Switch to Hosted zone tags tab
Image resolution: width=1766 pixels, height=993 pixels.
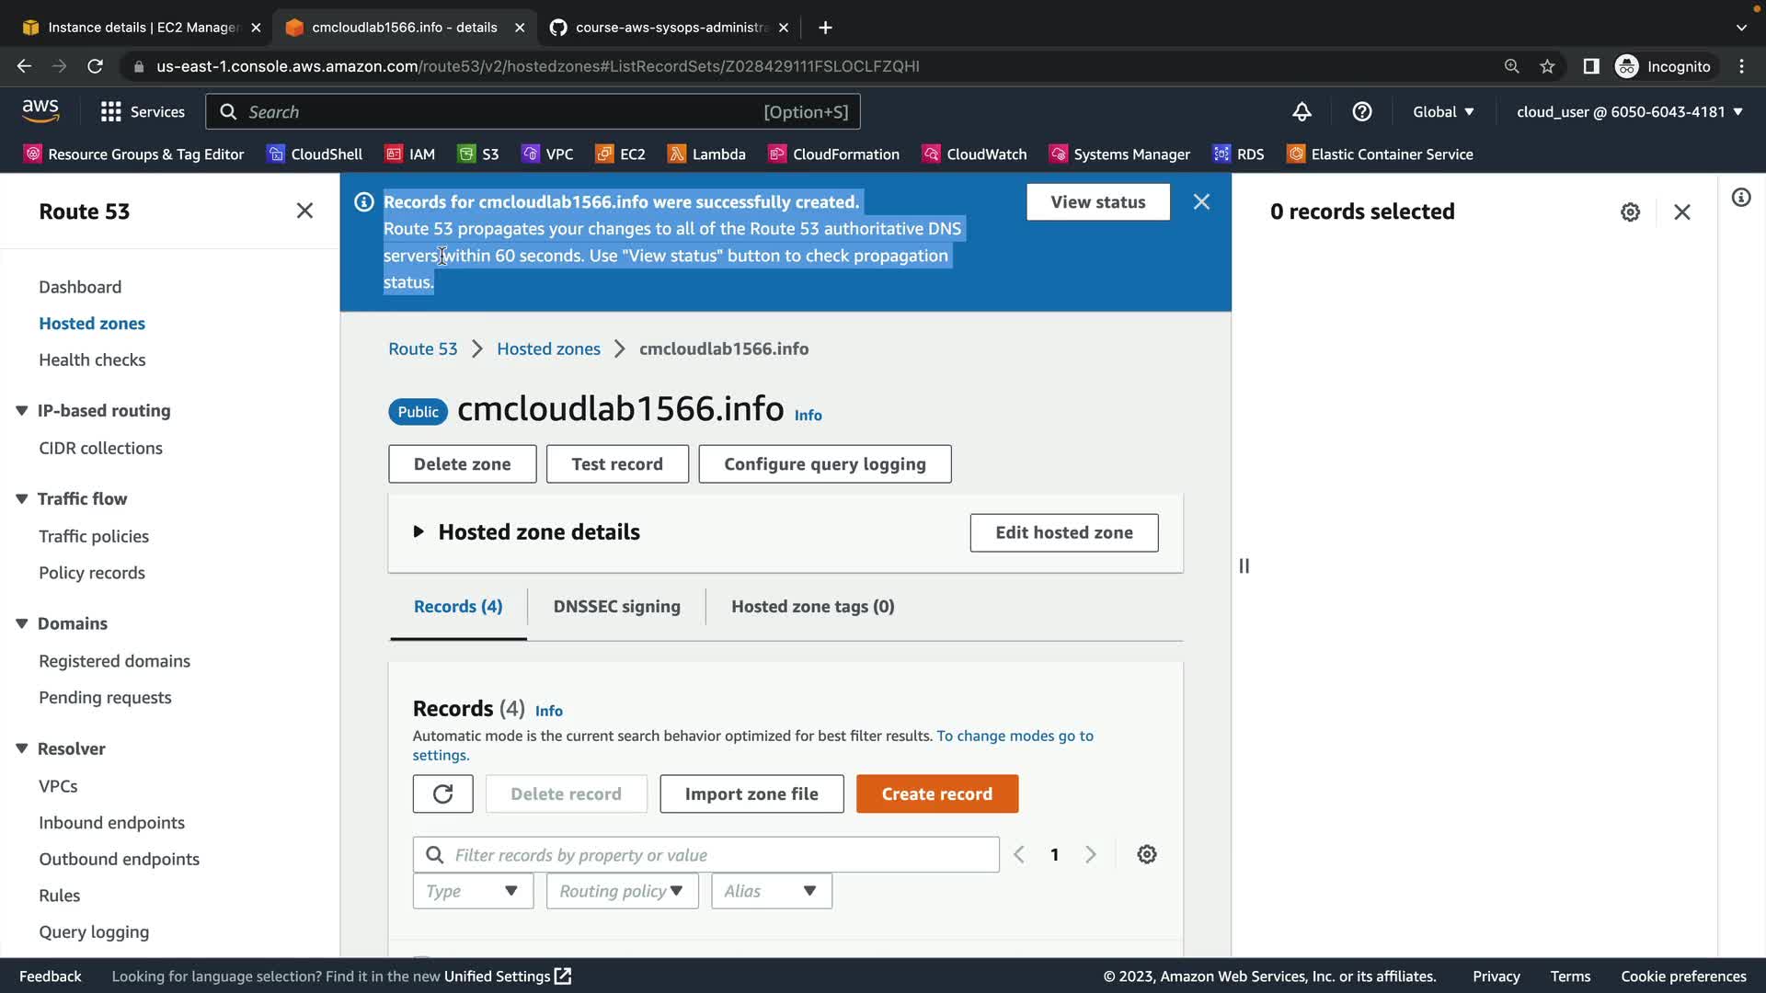point(812,607)
